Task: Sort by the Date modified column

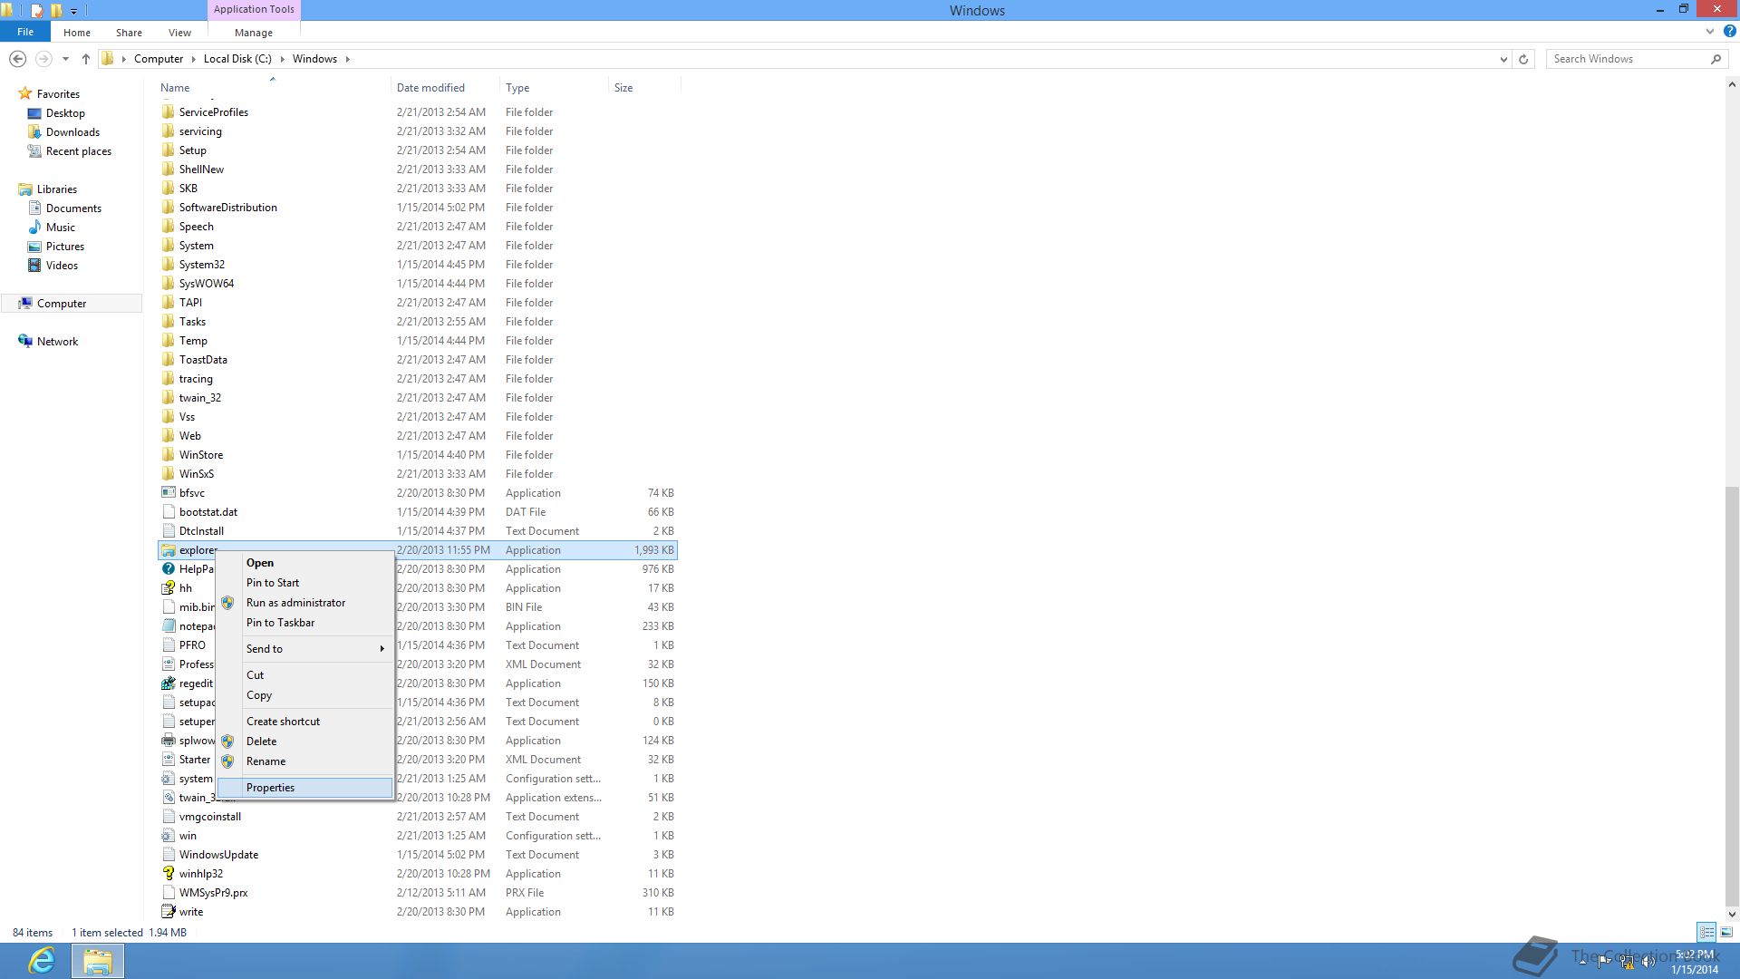Action: 444,88
